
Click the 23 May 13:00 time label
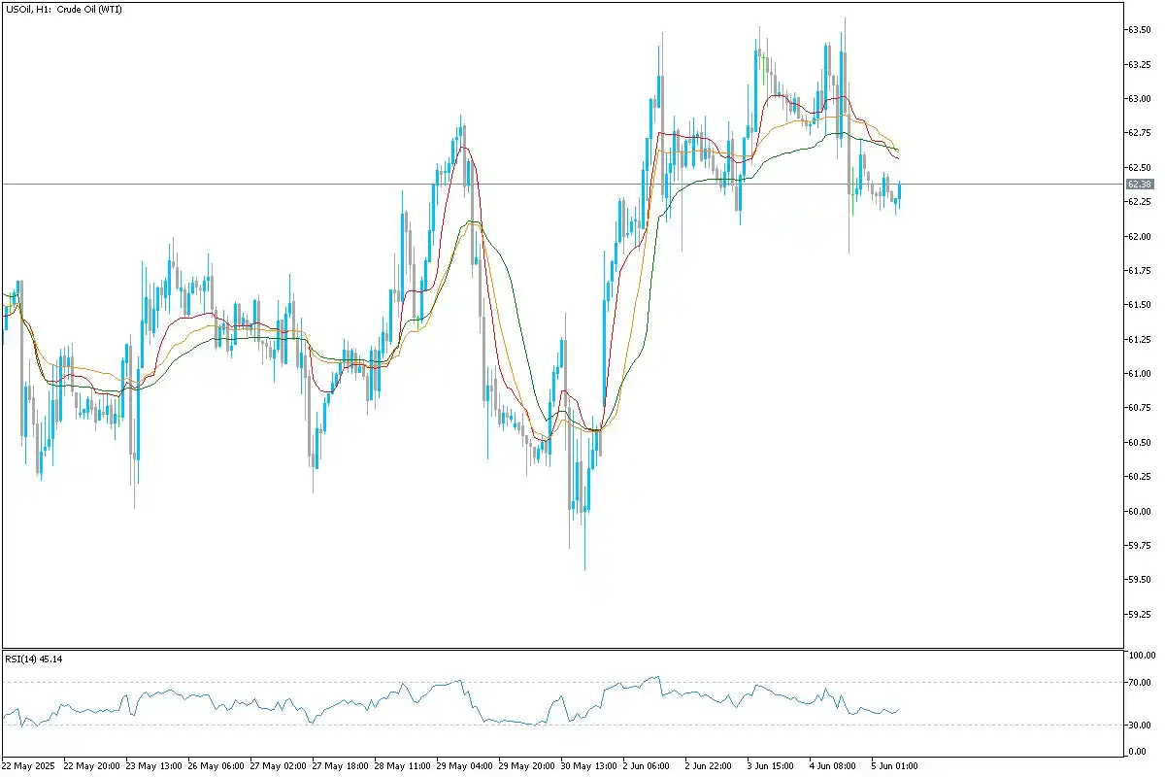tap(152, 766)
